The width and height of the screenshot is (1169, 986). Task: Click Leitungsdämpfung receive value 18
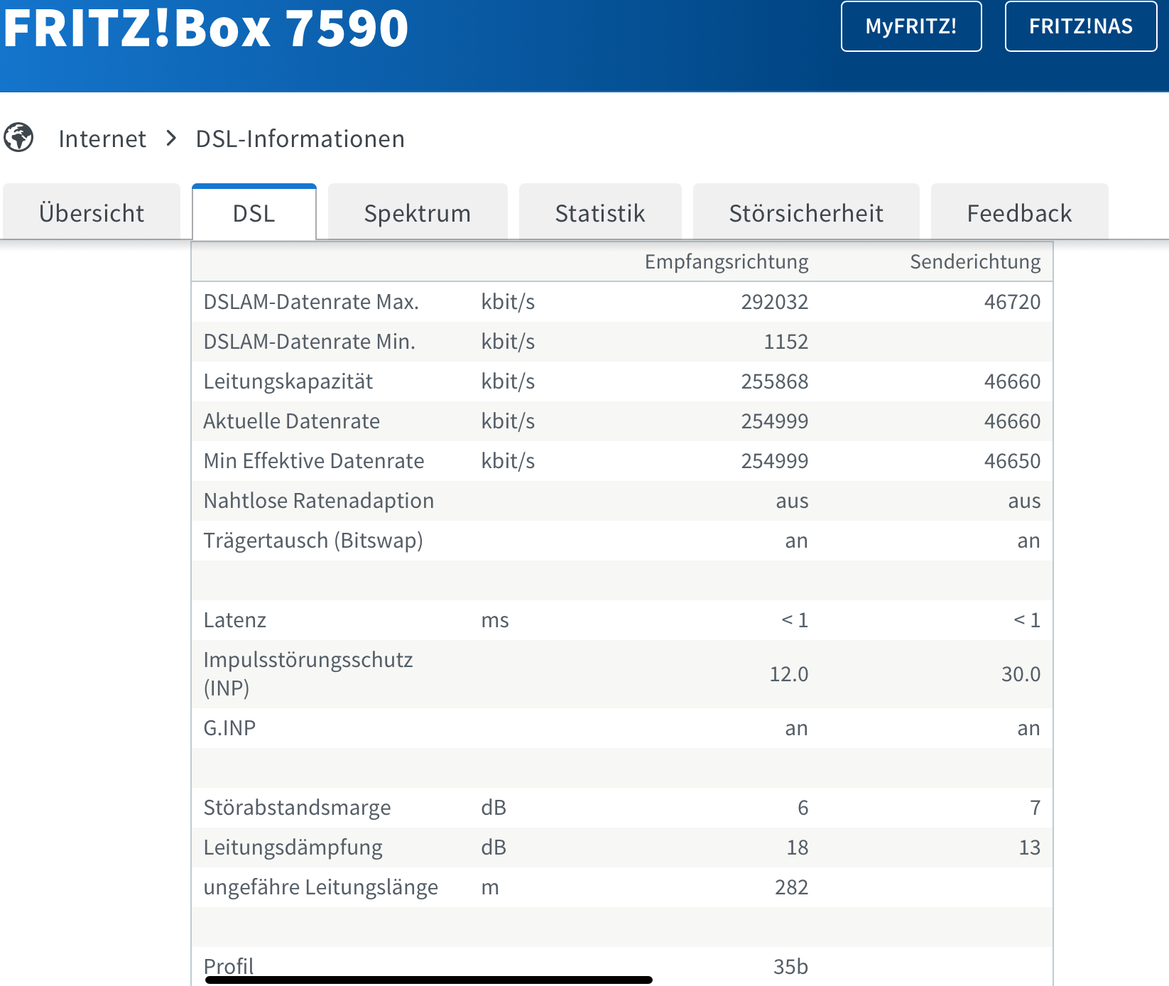pos(798,847)
